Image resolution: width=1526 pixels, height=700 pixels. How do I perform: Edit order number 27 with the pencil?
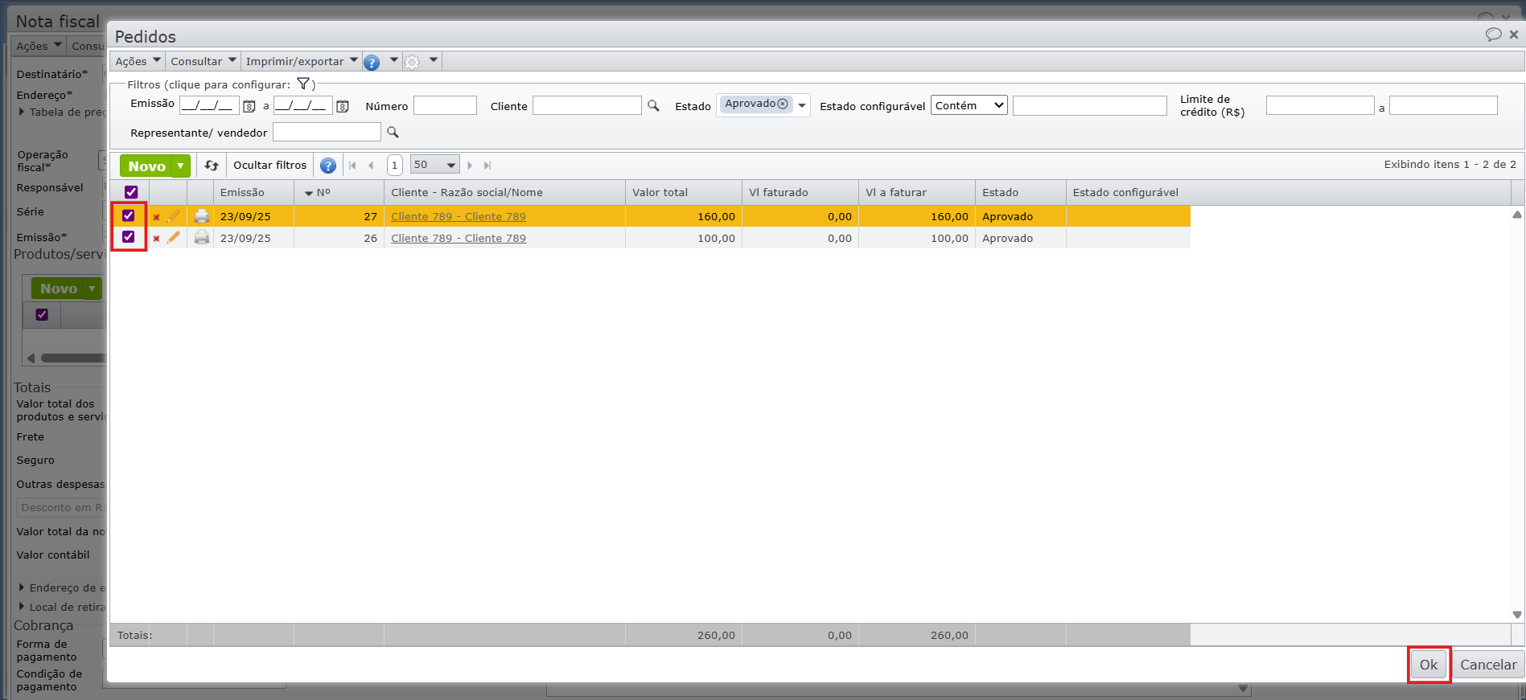[173, 216]
